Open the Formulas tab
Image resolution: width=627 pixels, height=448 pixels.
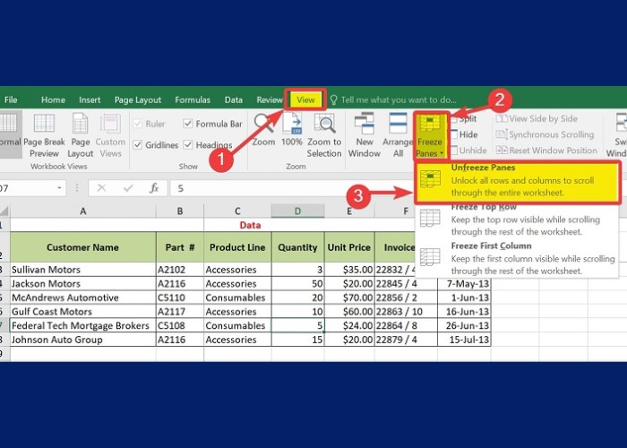click(x=193, y=99)
